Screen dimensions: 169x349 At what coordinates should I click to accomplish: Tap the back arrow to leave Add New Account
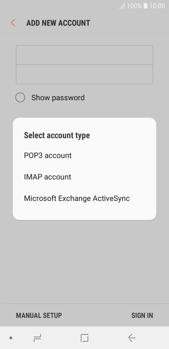12,23
